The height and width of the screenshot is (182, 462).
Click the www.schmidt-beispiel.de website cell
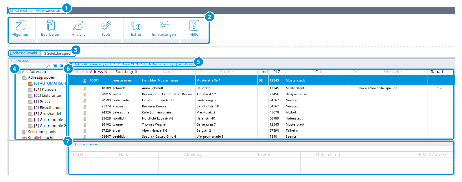[378, 88]
